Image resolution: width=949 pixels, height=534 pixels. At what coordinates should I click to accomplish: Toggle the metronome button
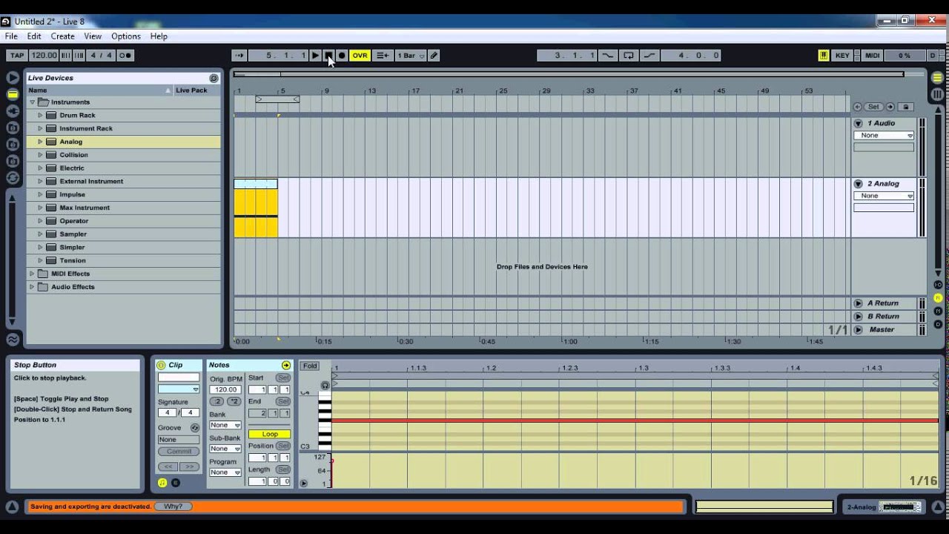click(x=125, y=56)
